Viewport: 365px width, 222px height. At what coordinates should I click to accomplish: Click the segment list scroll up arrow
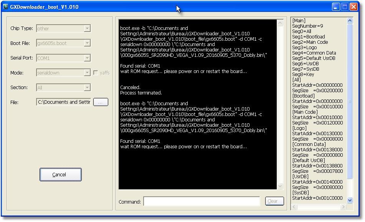pos(350,20)
